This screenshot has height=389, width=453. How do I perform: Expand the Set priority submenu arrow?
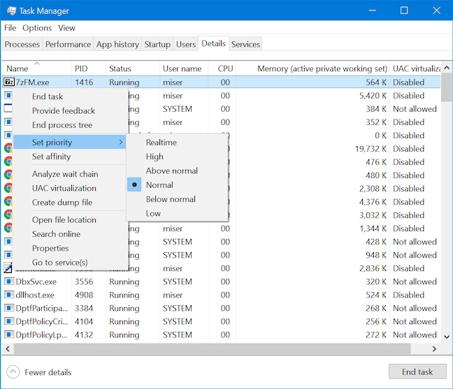coord(121,142)
